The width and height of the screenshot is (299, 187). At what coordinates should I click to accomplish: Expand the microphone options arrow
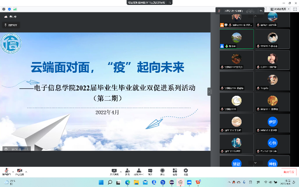[13, 171]
